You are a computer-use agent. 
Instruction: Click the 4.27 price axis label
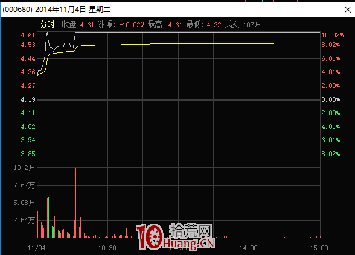tap(28, 86)
